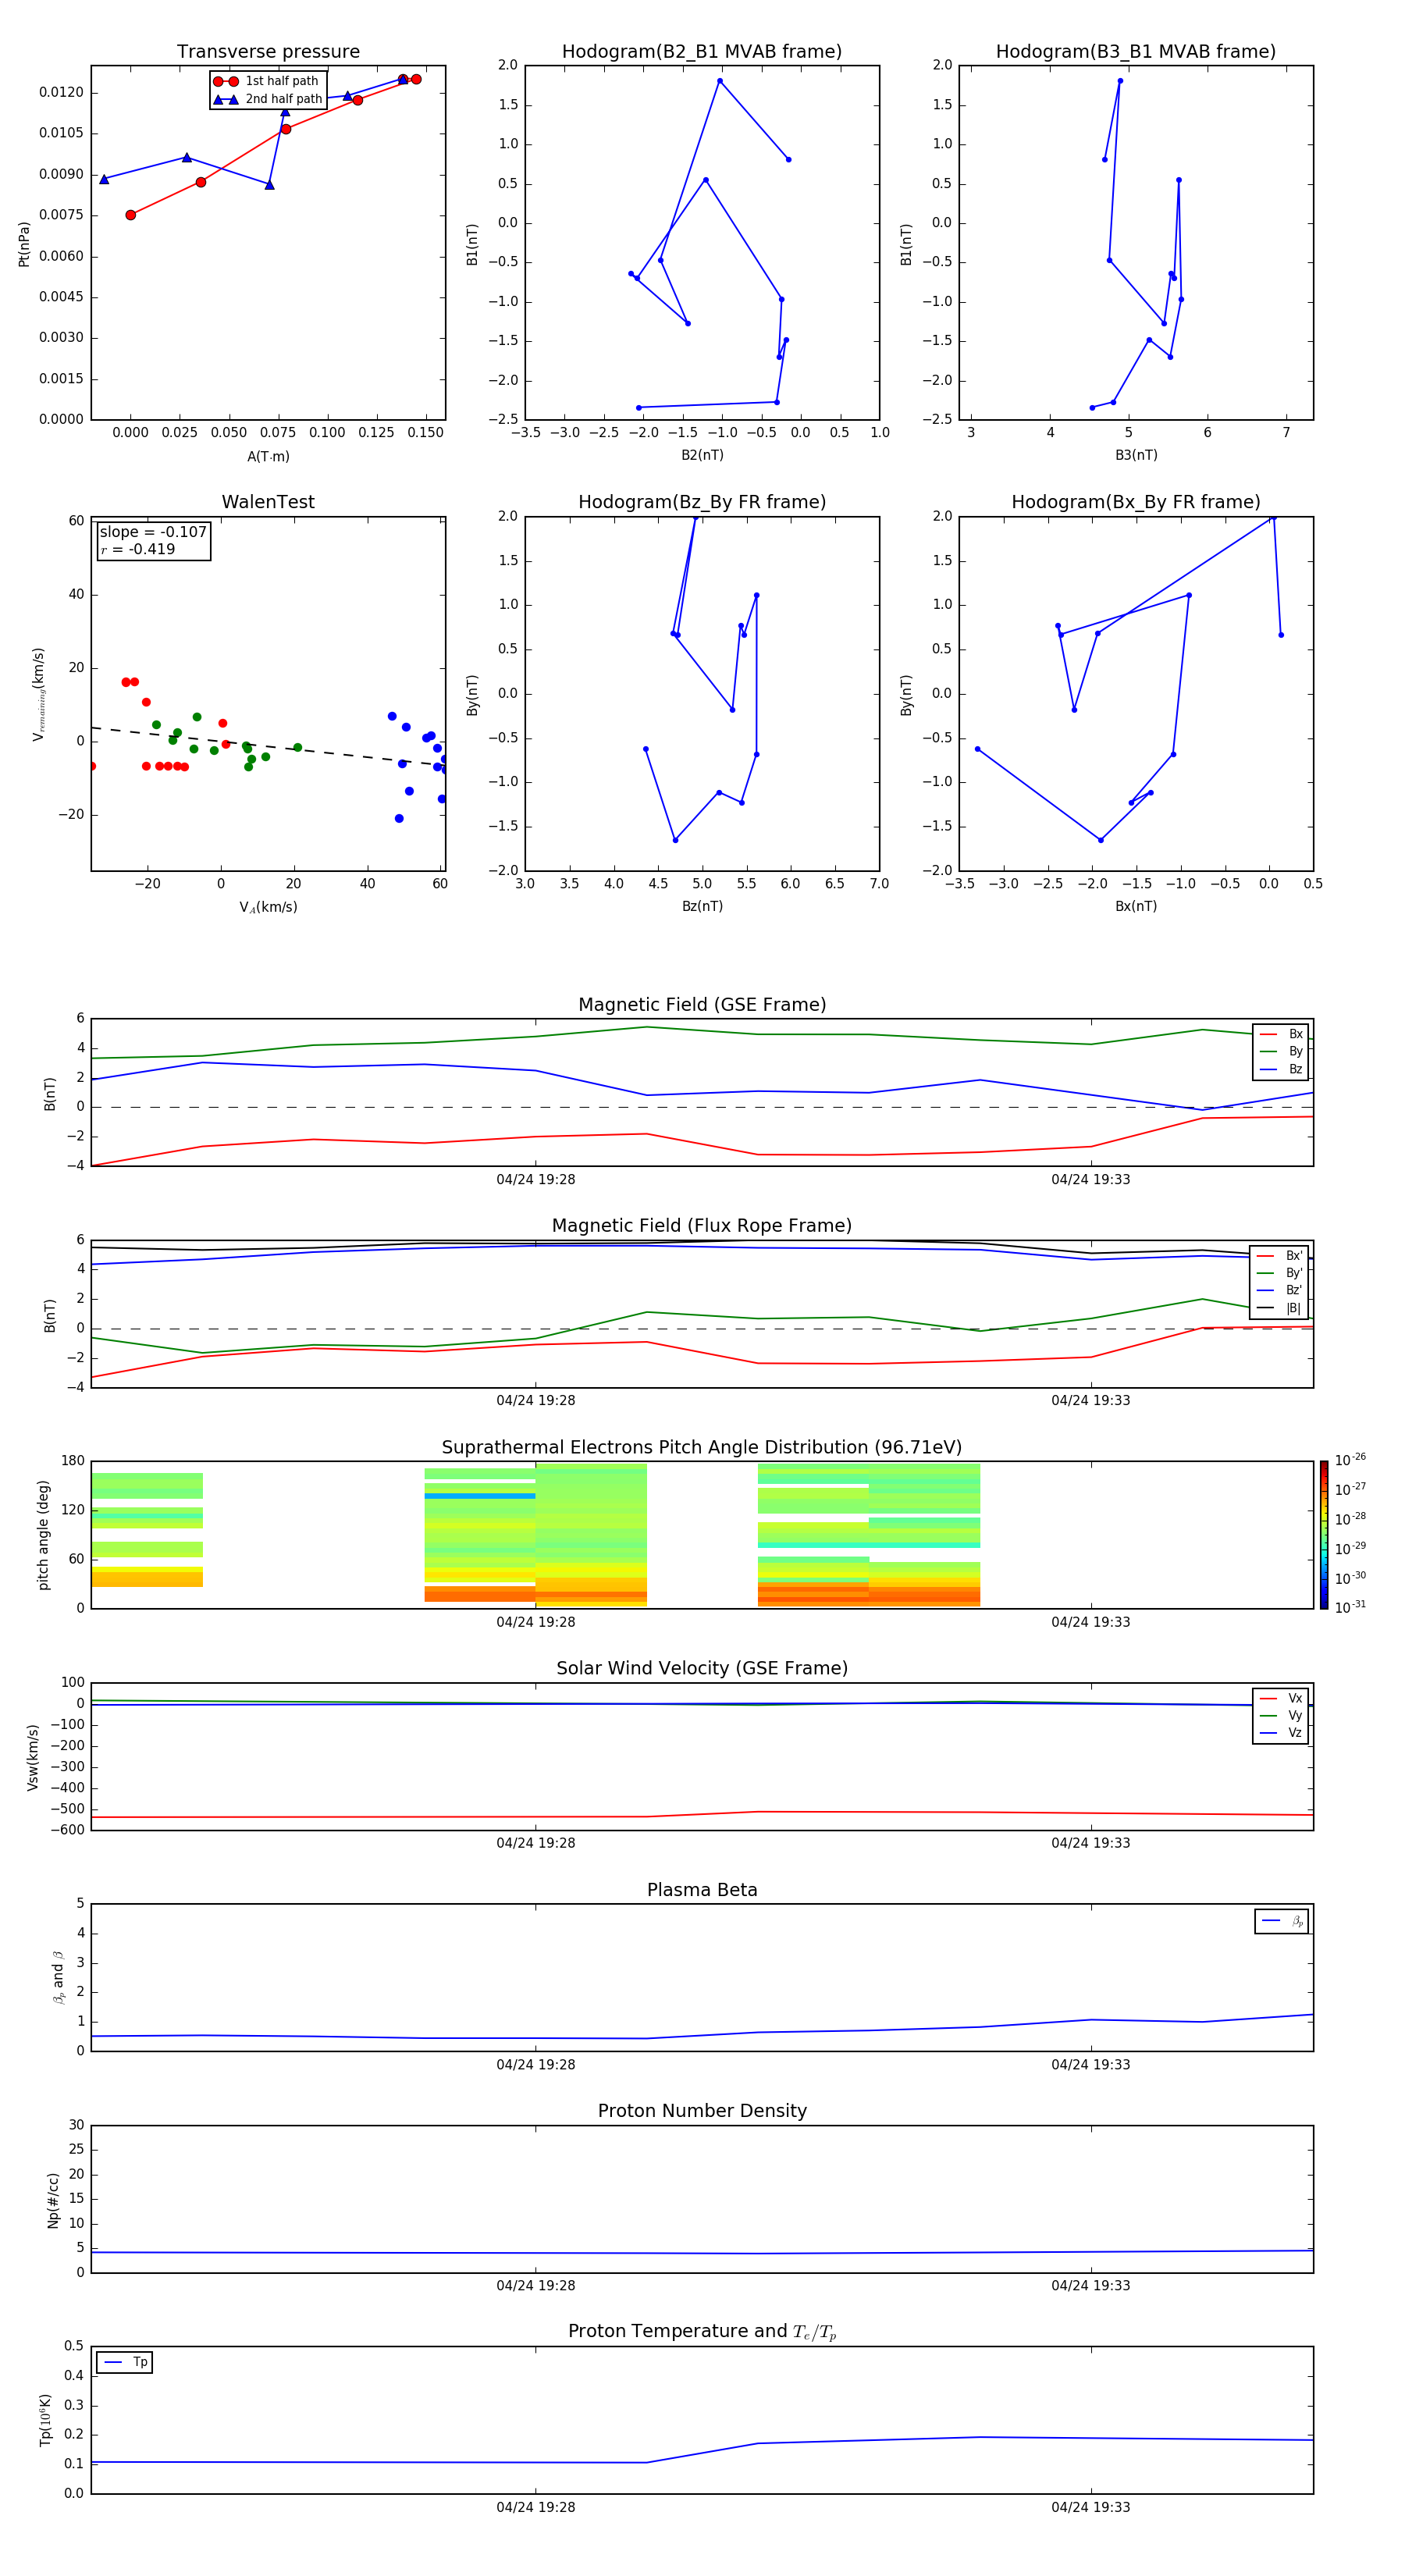Click the βp legend box in Plasma Beta plot
Image resolution: width=1405 pixels, height=2576 pixels.
(1281, 1922)
